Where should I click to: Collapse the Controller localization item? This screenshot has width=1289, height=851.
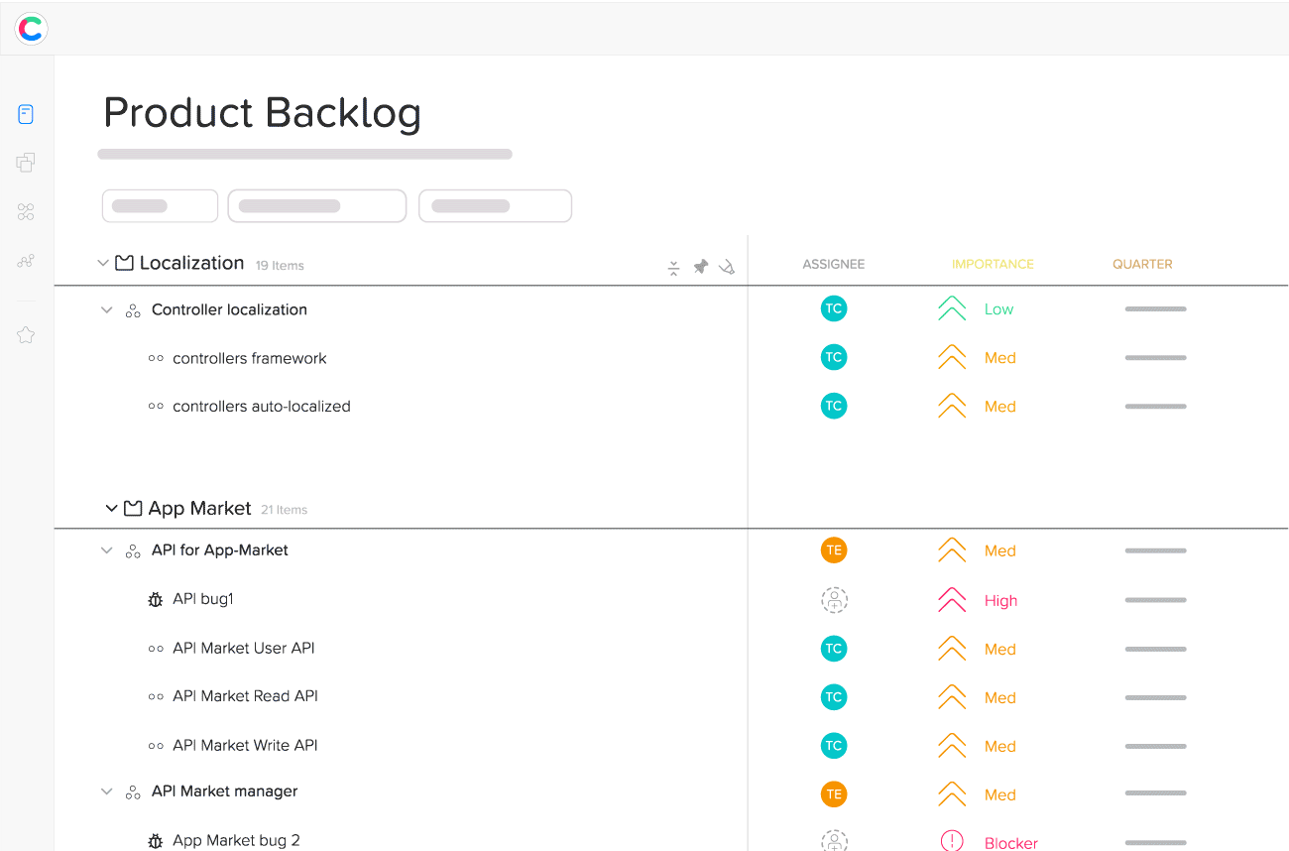[x=107, y=310]
